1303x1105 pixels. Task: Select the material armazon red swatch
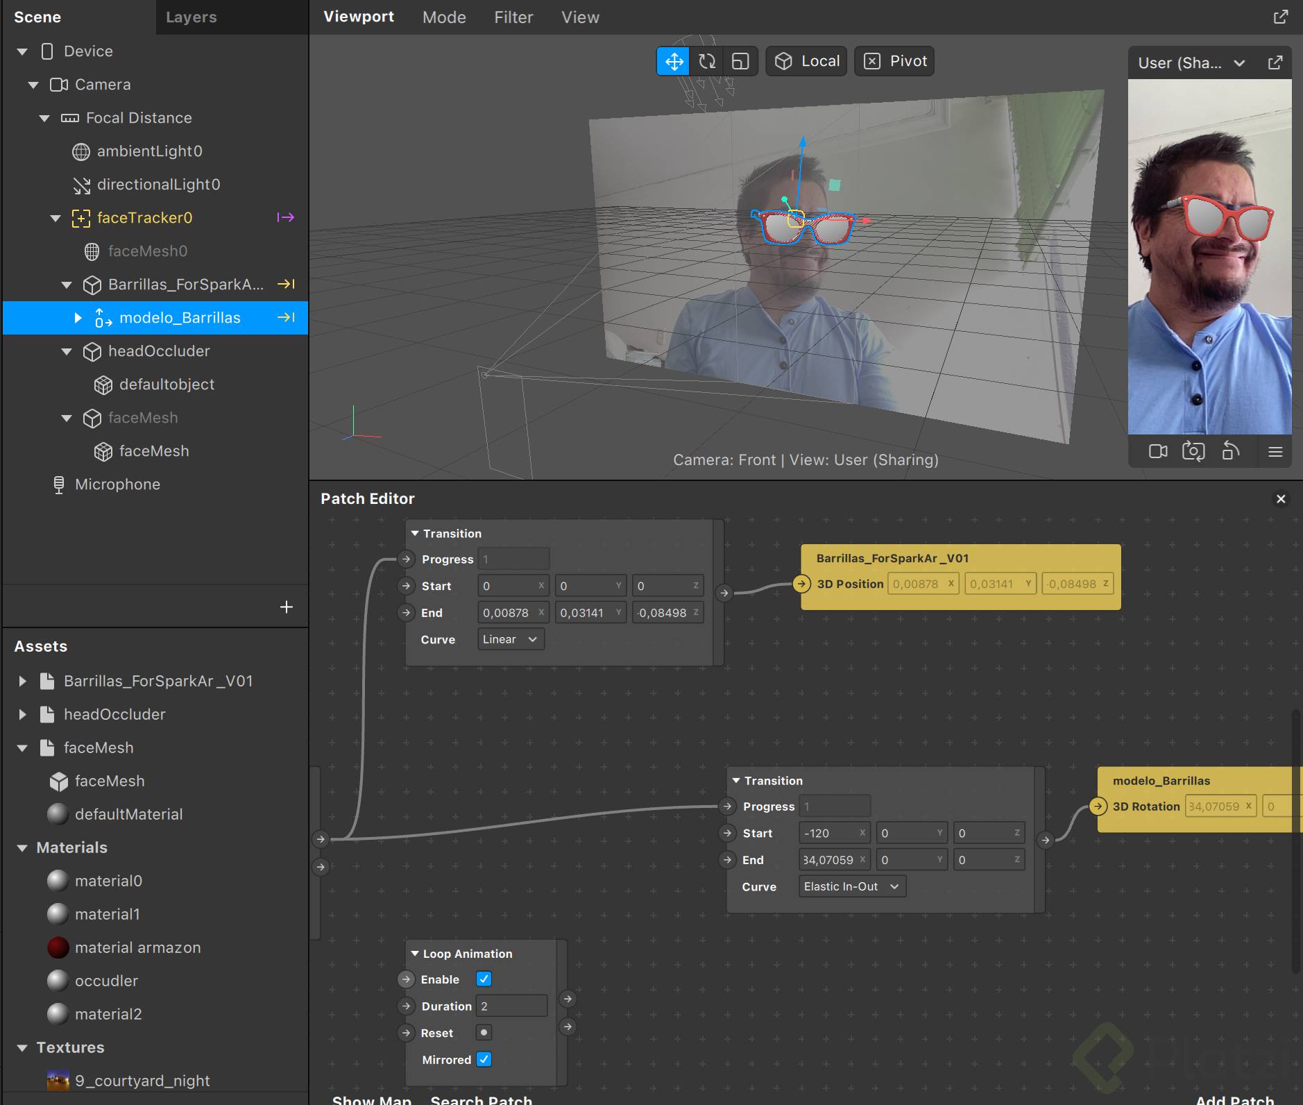click(x=58, y=947)
